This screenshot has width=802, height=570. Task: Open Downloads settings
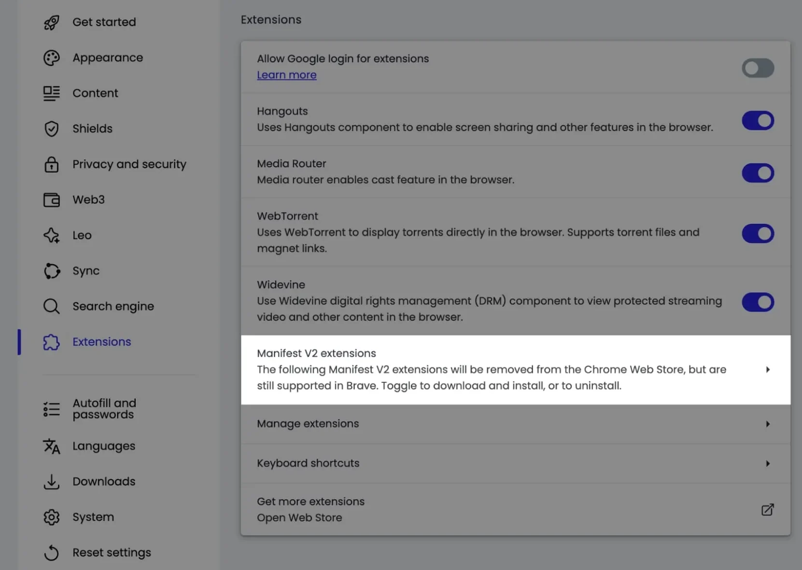(104, 482)
